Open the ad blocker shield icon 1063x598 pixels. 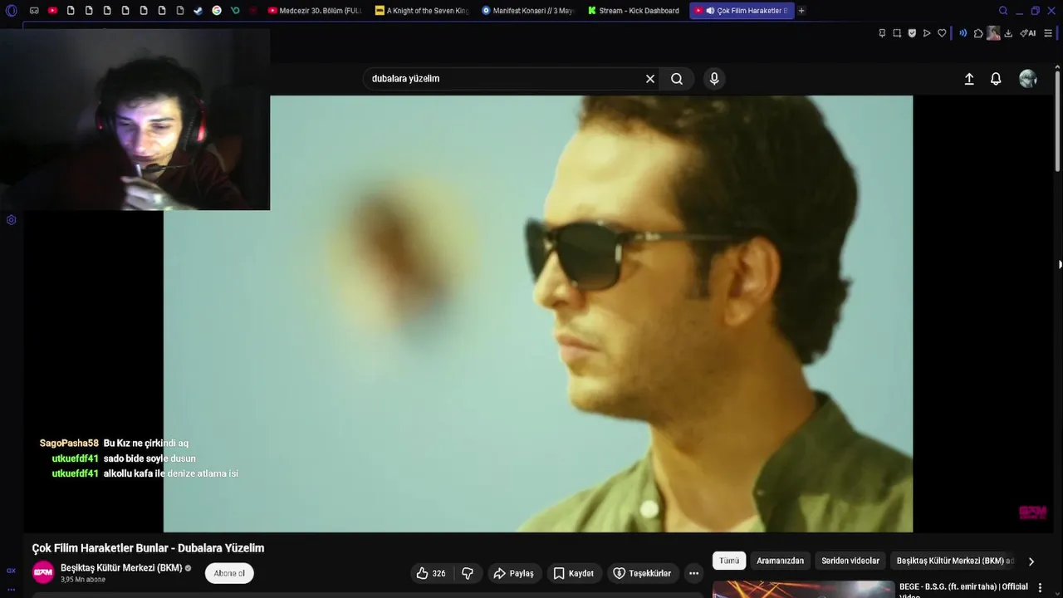912,33
